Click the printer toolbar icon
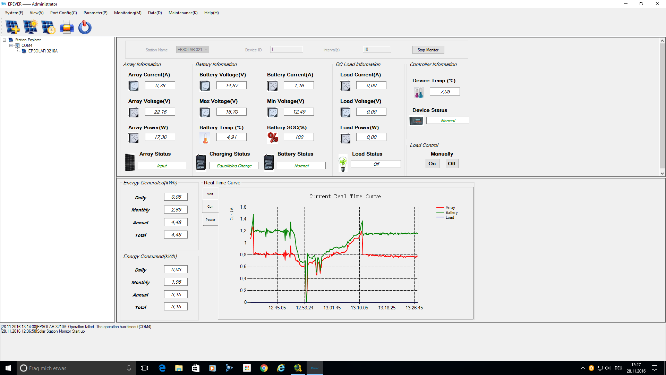This screenshot has width=666, height=375. (x=67, y=27)
